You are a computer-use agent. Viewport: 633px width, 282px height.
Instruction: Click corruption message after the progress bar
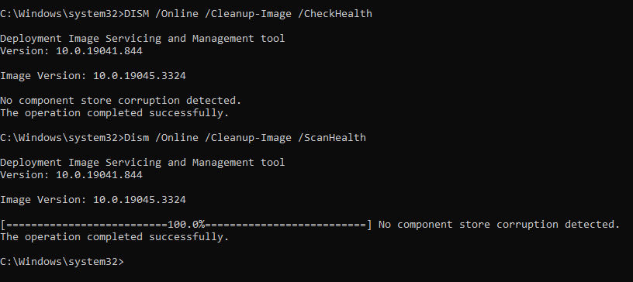[499, 225]
